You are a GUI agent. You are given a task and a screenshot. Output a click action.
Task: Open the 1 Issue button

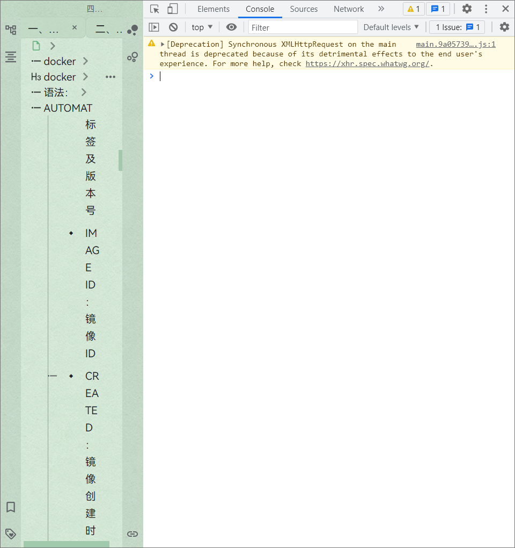tap(457, 27)
